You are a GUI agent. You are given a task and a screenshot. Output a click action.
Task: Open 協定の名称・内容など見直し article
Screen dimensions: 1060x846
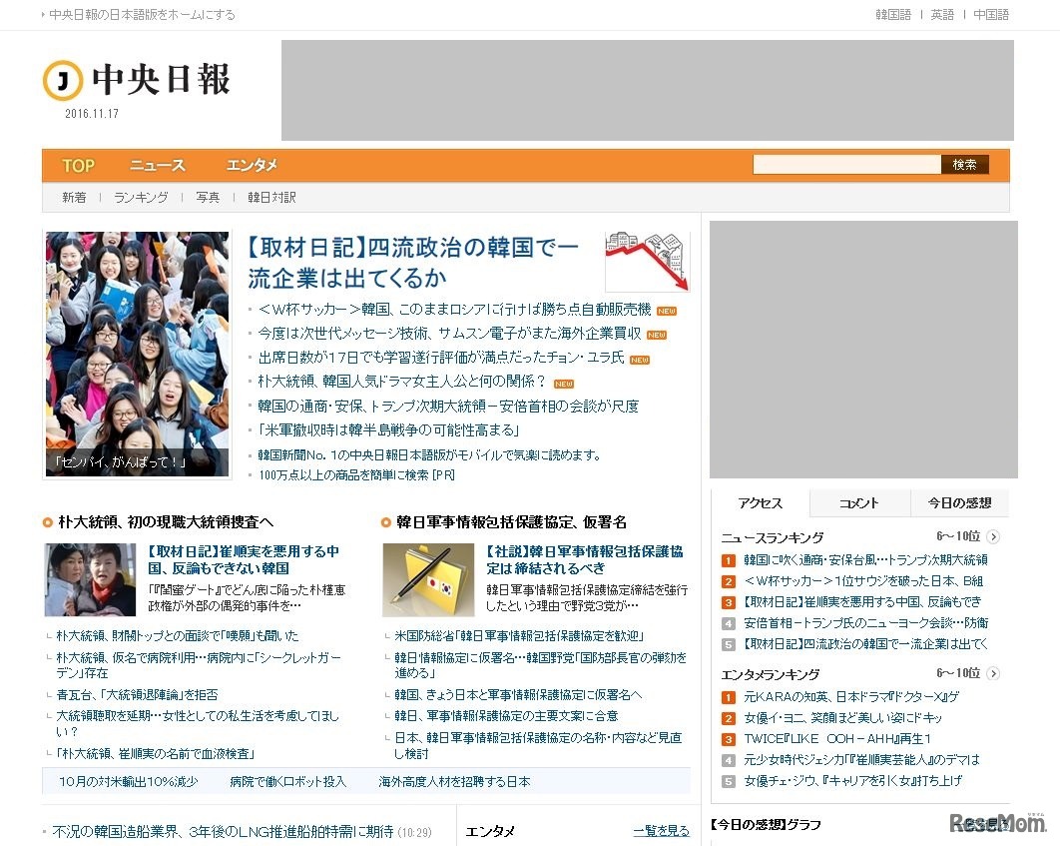tap(538, 746)
